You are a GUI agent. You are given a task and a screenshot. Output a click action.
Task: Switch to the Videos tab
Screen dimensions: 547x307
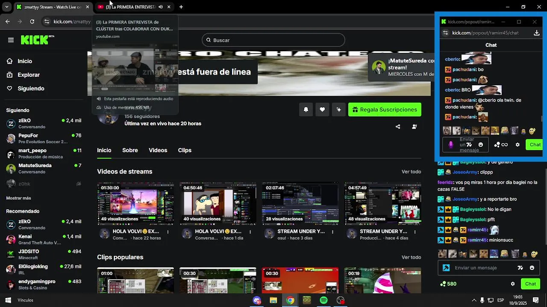pos(158,150)
